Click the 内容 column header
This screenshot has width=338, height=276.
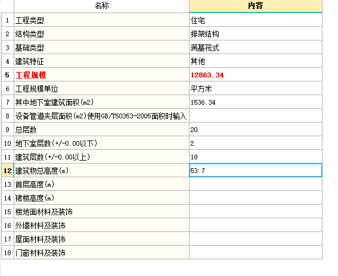tap(256, 6)
